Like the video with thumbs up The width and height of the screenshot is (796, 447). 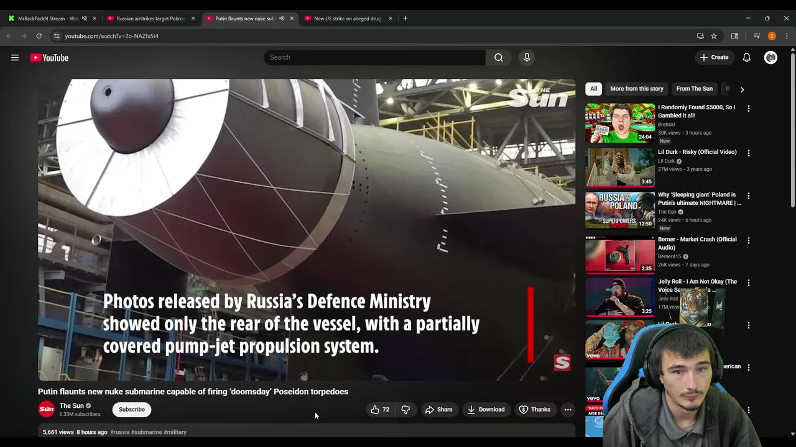[380, 409]
